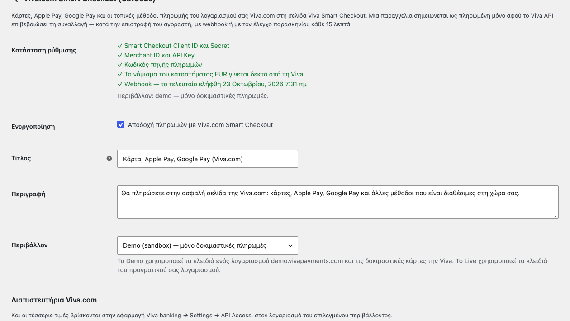Click the Περιγραφή textarea resize handle
This screenshot has height=321, width=570.
tap(556, 216)
